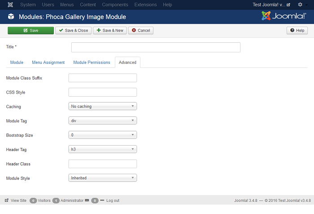Open Test Joomla! site link at top right
314x214 pixels.
272,4
